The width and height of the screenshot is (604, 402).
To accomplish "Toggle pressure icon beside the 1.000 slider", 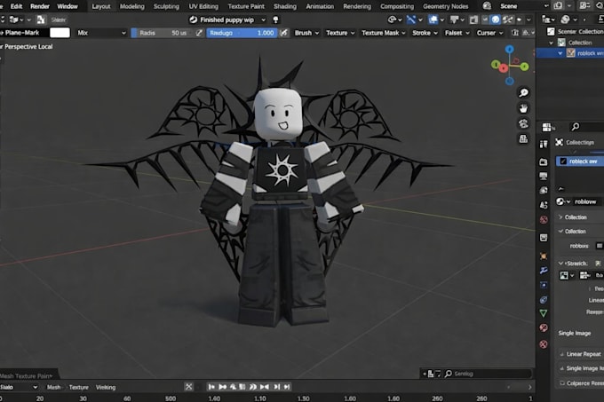I will point(284,33).
